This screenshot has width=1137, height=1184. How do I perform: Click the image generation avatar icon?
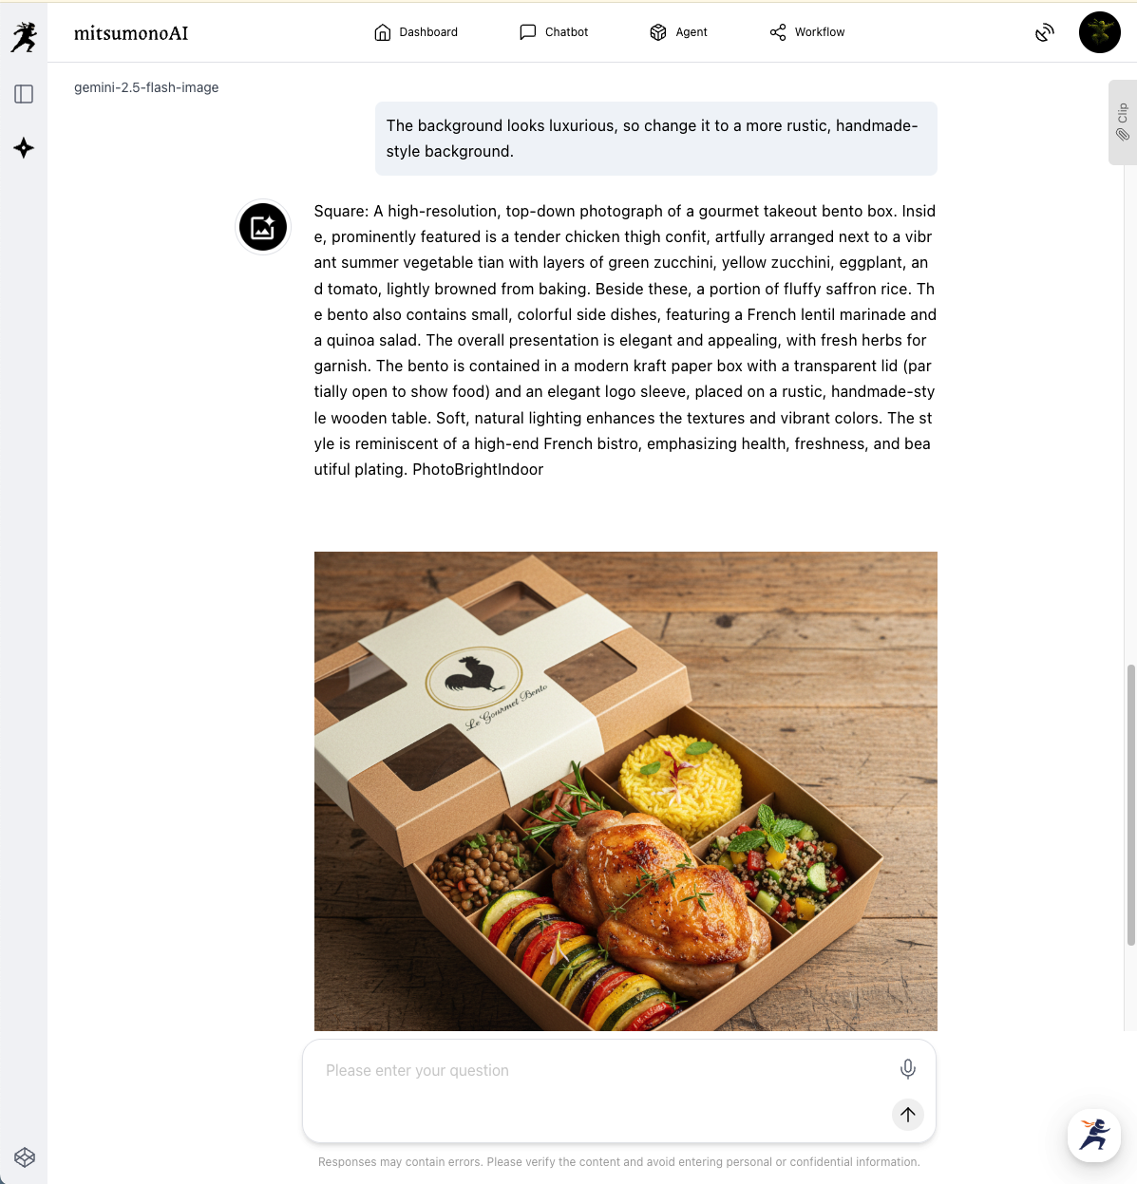click(263, 228)
